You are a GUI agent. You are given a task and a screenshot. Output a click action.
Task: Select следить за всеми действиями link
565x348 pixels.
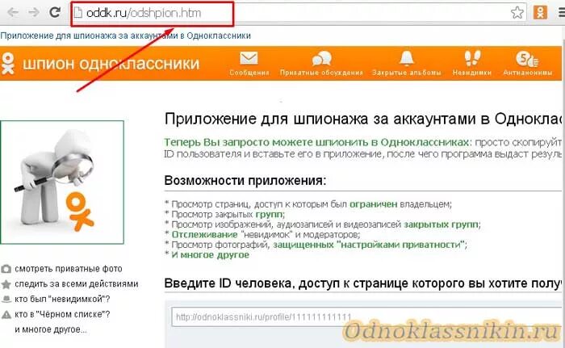pos(77,283)
